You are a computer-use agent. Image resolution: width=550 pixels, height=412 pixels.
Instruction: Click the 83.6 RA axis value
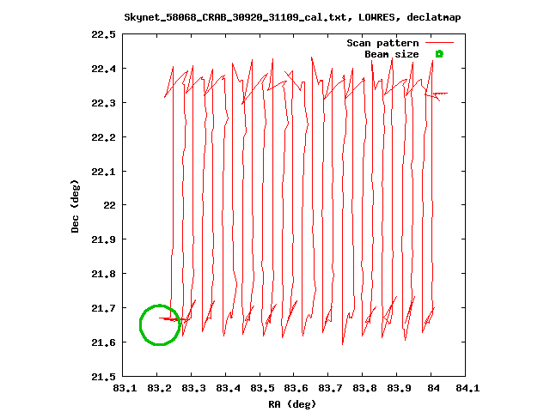click(296, 388)
